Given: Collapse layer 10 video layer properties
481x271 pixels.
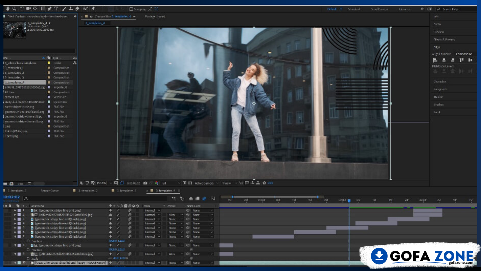Looking at the screenshot, I should point(15,263).
